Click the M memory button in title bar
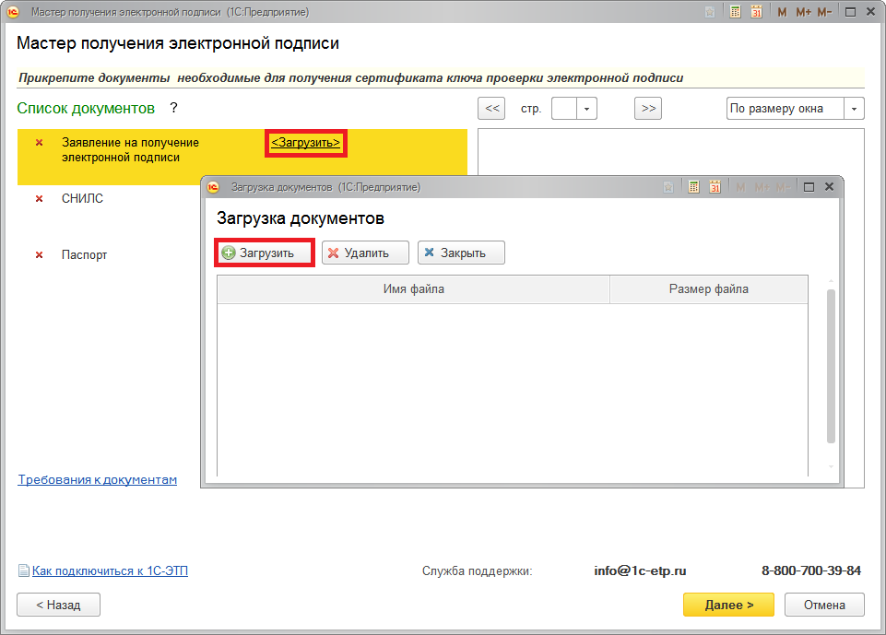The height and width of the screenshot is (635, 886). click(782, 12)
